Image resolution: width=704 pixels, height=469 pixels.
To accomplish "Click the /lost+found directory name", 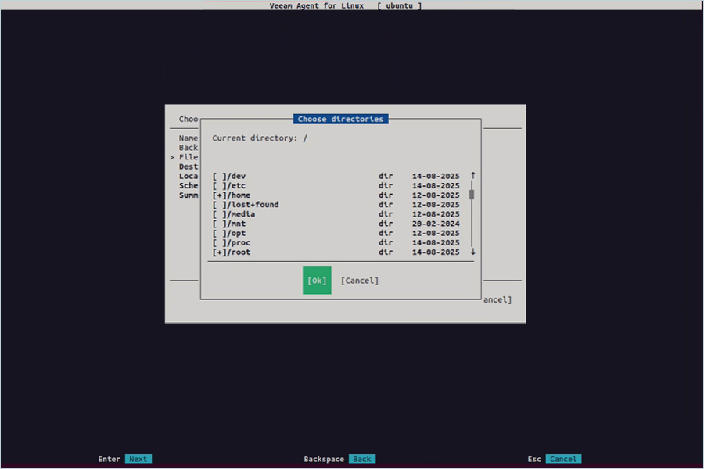I will [253, 204].
